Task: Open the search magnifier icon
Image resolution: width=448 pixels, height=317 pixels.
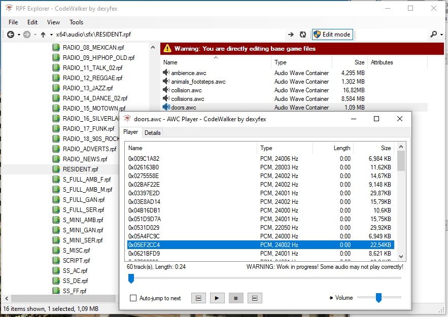Action: point(433,34)
